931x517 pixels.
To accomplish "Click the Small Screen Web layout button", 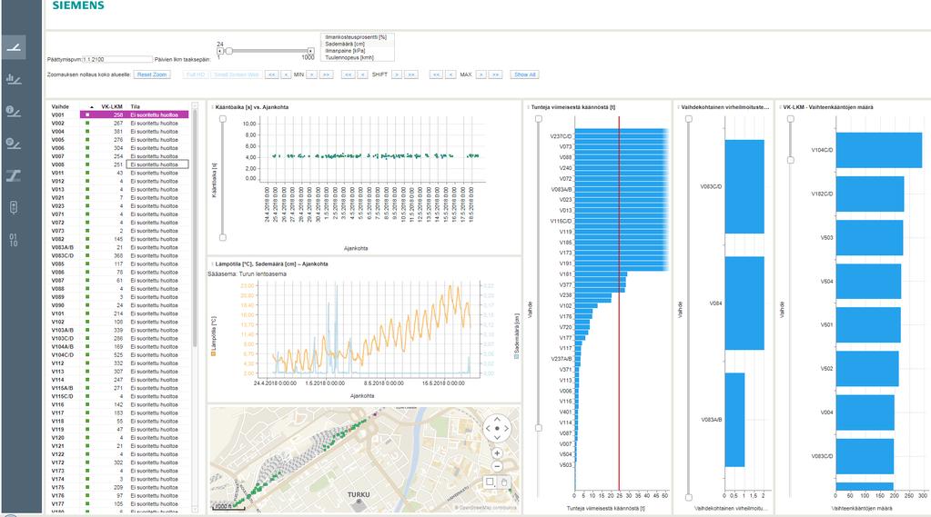I will point(237,75).
